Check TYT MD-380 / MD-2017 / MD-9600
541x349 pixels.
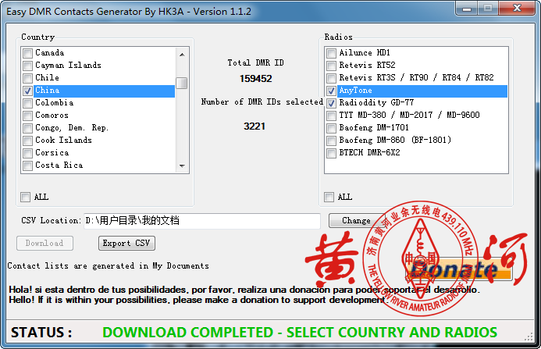point(331,116)
